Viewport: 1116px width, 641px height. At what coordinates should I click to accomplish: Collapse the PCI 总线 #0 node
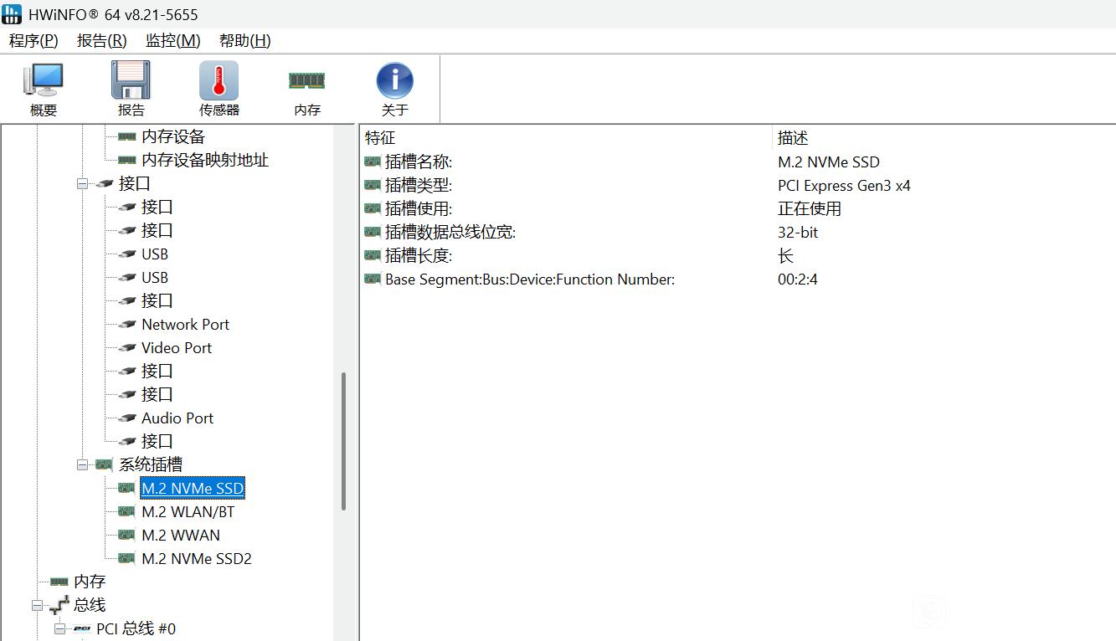point(59,628)
